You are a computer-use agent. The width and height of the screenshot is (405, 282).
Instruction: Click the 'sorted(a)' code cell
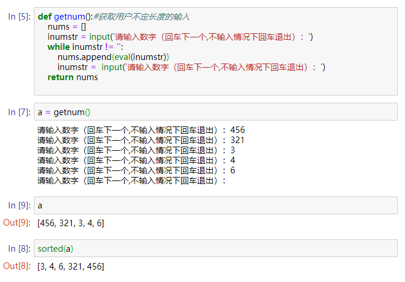(216, 248)
